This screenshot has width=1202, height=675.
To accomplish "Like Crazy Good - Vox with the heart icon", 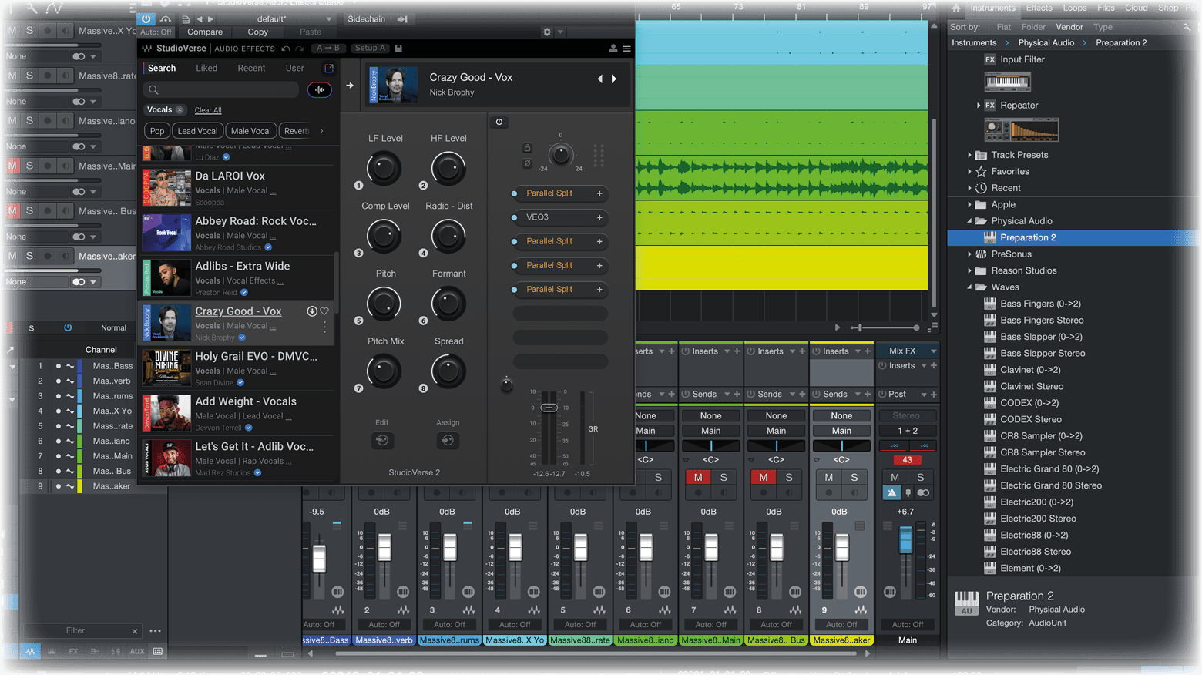I will [324, 311].
